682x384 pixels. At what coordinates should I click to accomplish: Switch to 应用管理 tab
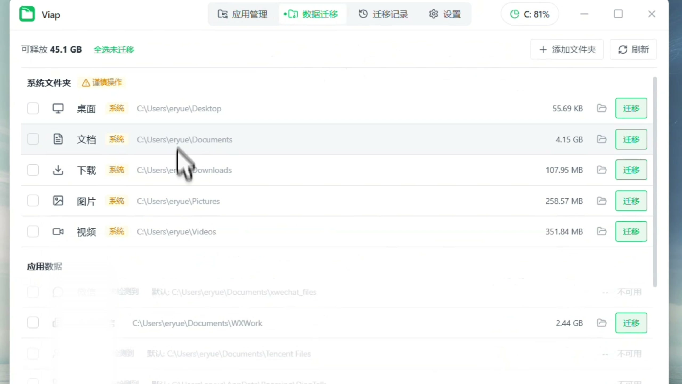click(x=242, y=14)
